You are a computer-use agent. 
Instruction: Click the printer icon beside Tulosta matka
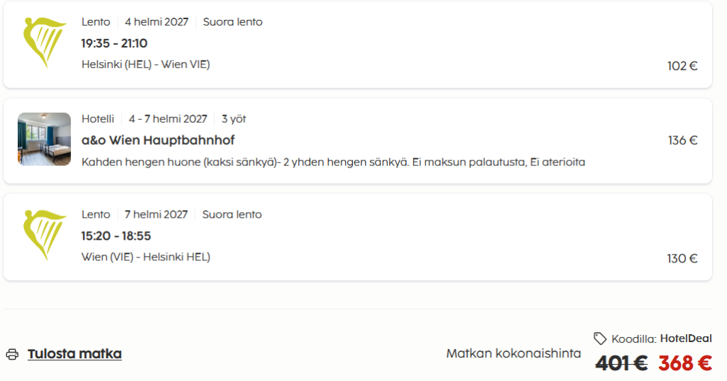[13, 354]
